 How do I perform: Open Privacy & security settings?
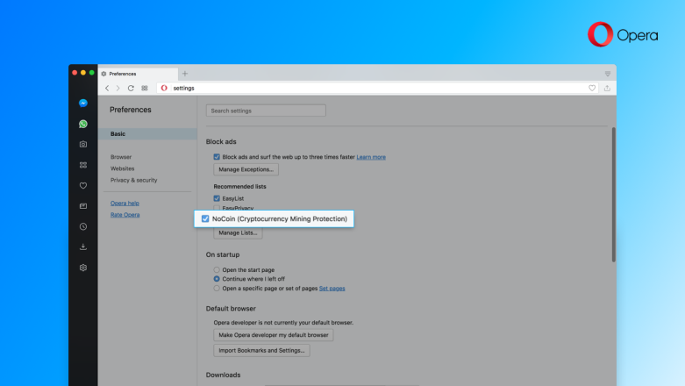[133, 180]
